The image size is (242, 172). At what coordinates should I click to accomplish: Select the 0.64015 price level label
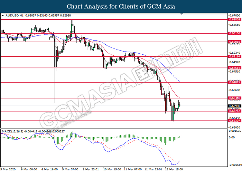coord(235,82)
